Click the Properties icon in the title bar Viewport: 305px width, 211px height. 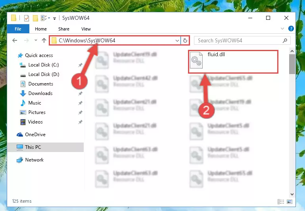[26, 18]
